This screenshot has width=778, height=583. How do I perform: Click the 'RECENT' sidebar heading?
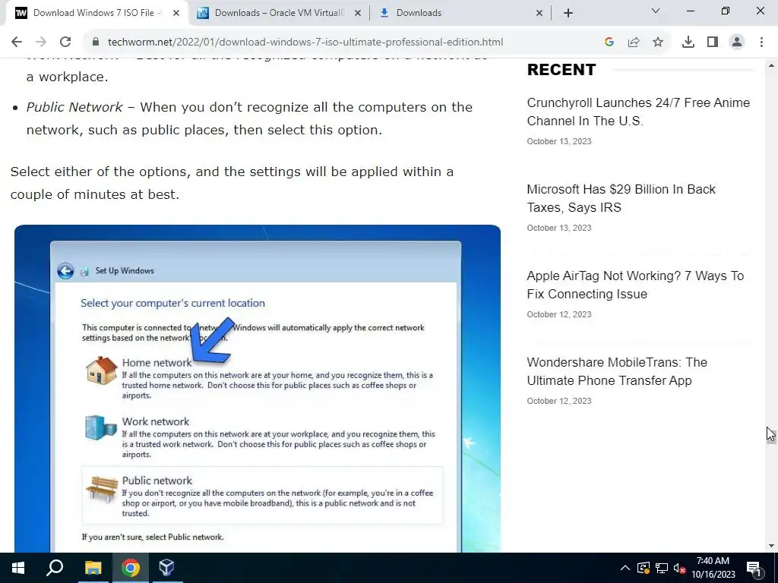[x=561, y=70]
